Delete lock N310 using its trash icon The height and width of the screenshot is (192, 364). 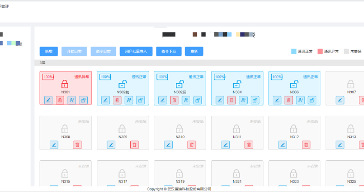(192, 145)
